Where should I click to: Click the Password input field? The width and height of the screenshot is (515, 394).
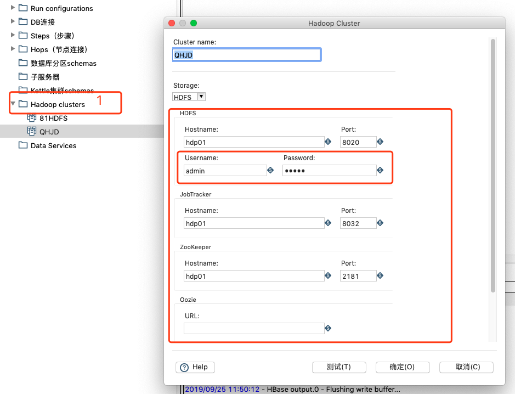pyautogui.click(x=329, y=171)
